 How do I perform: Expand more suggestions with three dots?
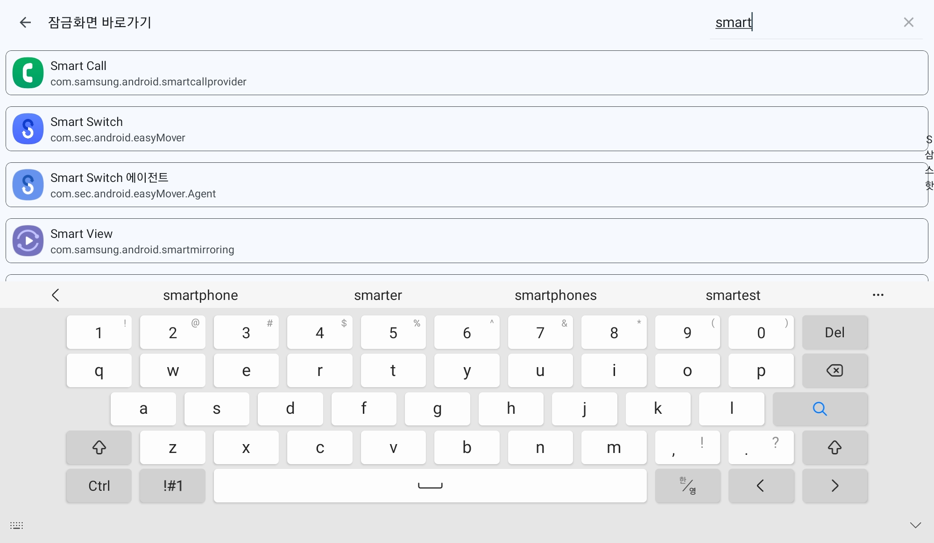[x=878, y=295]
